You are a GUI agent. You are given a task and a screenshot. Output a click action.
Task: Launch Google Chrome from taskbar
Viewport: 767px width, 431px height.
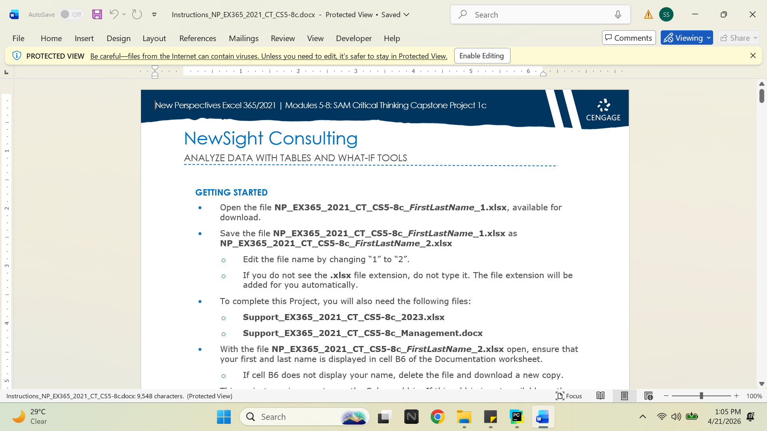pyautogui.click(x=438, y=417)
